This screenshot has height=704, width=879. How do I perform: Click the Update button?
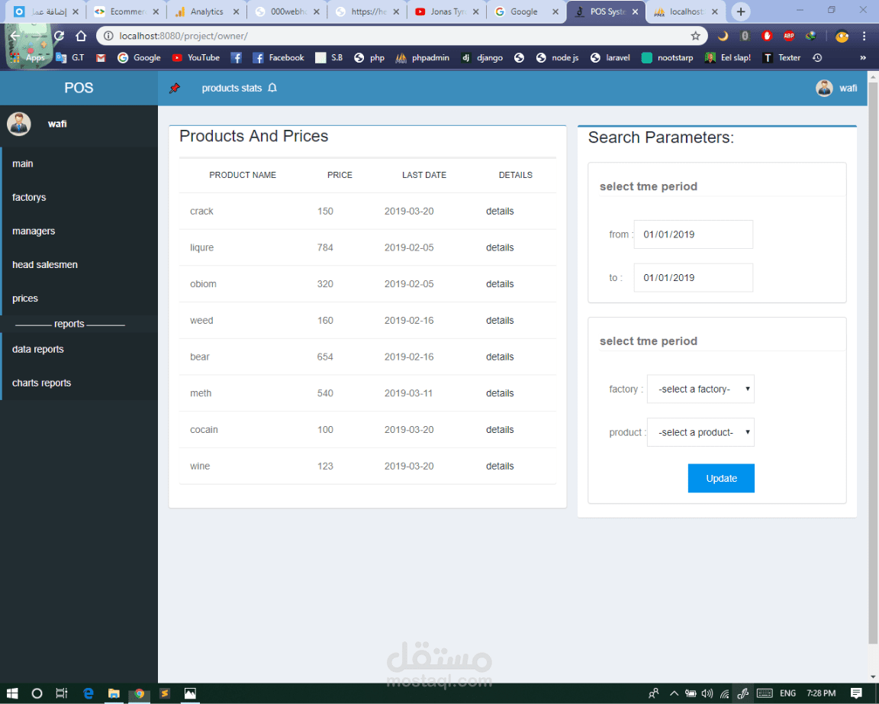click(x=721, y=478)
